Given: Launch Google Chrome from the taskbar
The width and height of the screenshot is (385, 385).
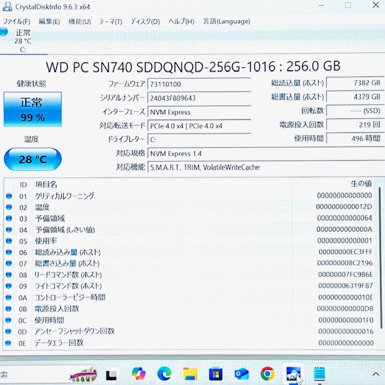Looking at the screenshot, I should [267, 374].
